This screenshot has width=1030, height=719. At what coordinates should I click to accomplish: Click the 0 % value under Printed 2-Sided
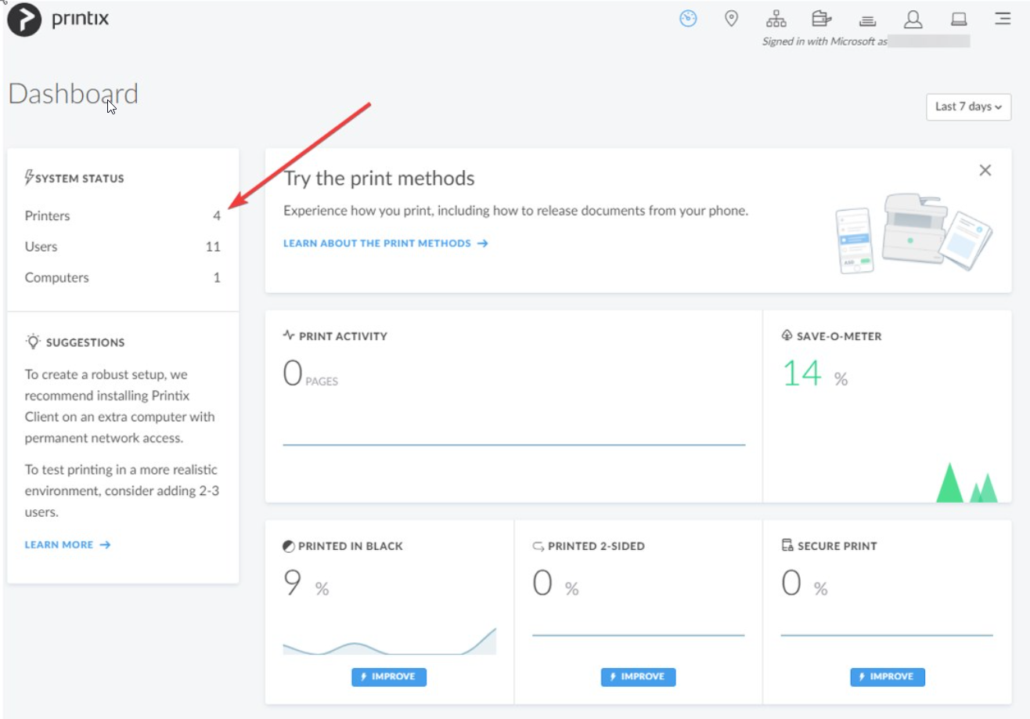[556, 584]
